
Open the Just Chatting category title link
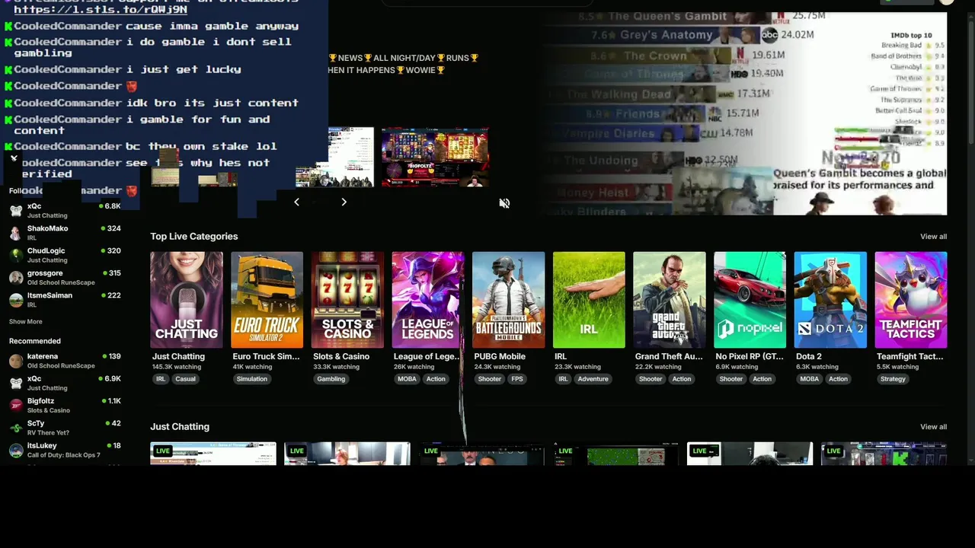tap(178, 356)
